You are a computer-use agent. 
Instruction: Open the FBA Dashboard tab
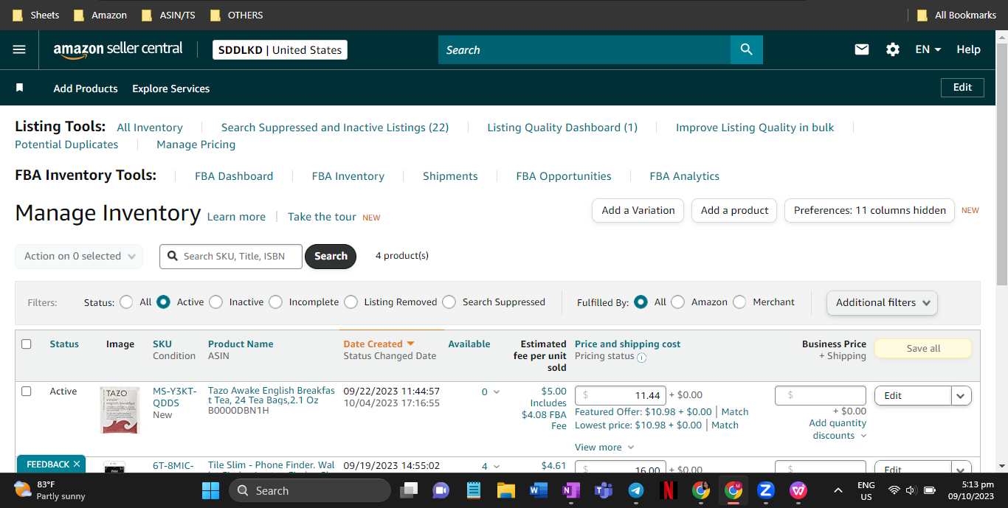click(234, 176)
